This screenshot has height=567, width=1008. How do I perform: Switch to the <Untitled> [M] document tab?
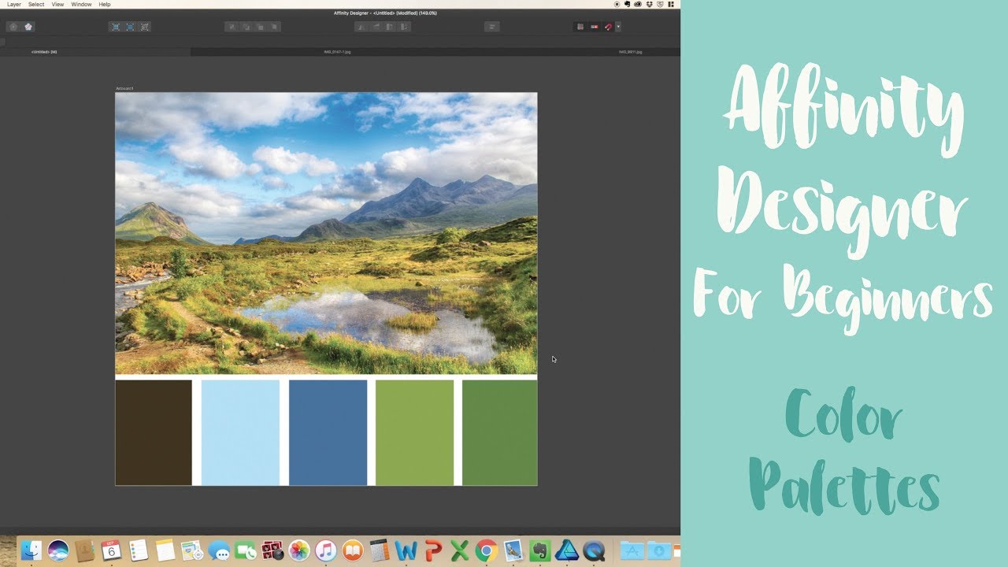point(95,52)
